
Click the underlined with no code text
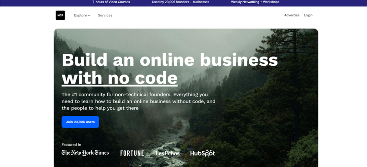pyautogui.click(x=120, y=78)
